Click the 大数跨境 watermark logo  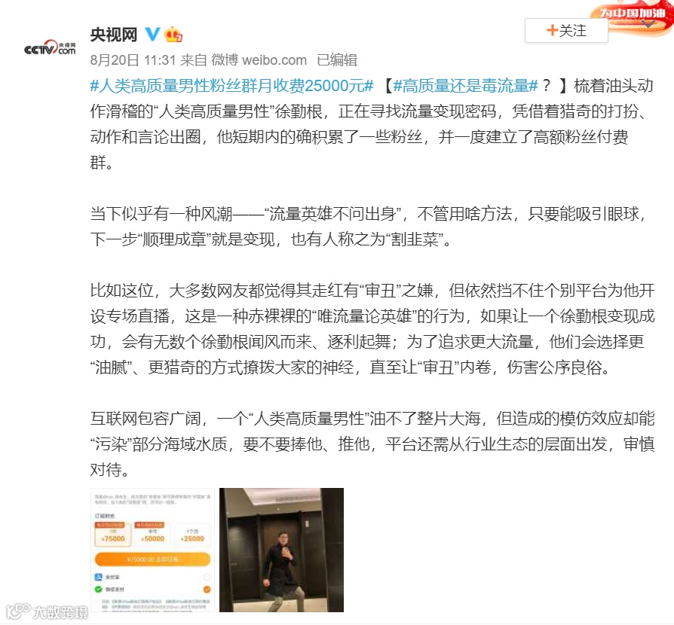47,611
